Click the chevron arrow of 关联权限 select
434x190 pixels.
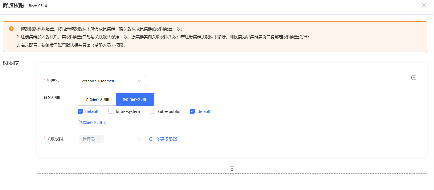pyautogui.click(x=140, y=139)
